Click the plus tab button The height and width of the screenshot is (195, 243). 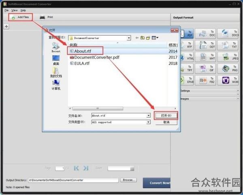pos(6,26)
